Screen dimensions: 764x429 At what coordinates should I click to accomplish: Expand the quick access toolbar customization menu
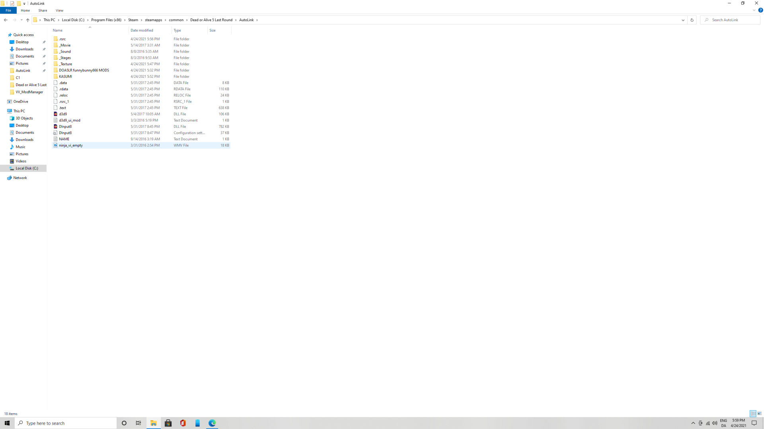point(24,3)
